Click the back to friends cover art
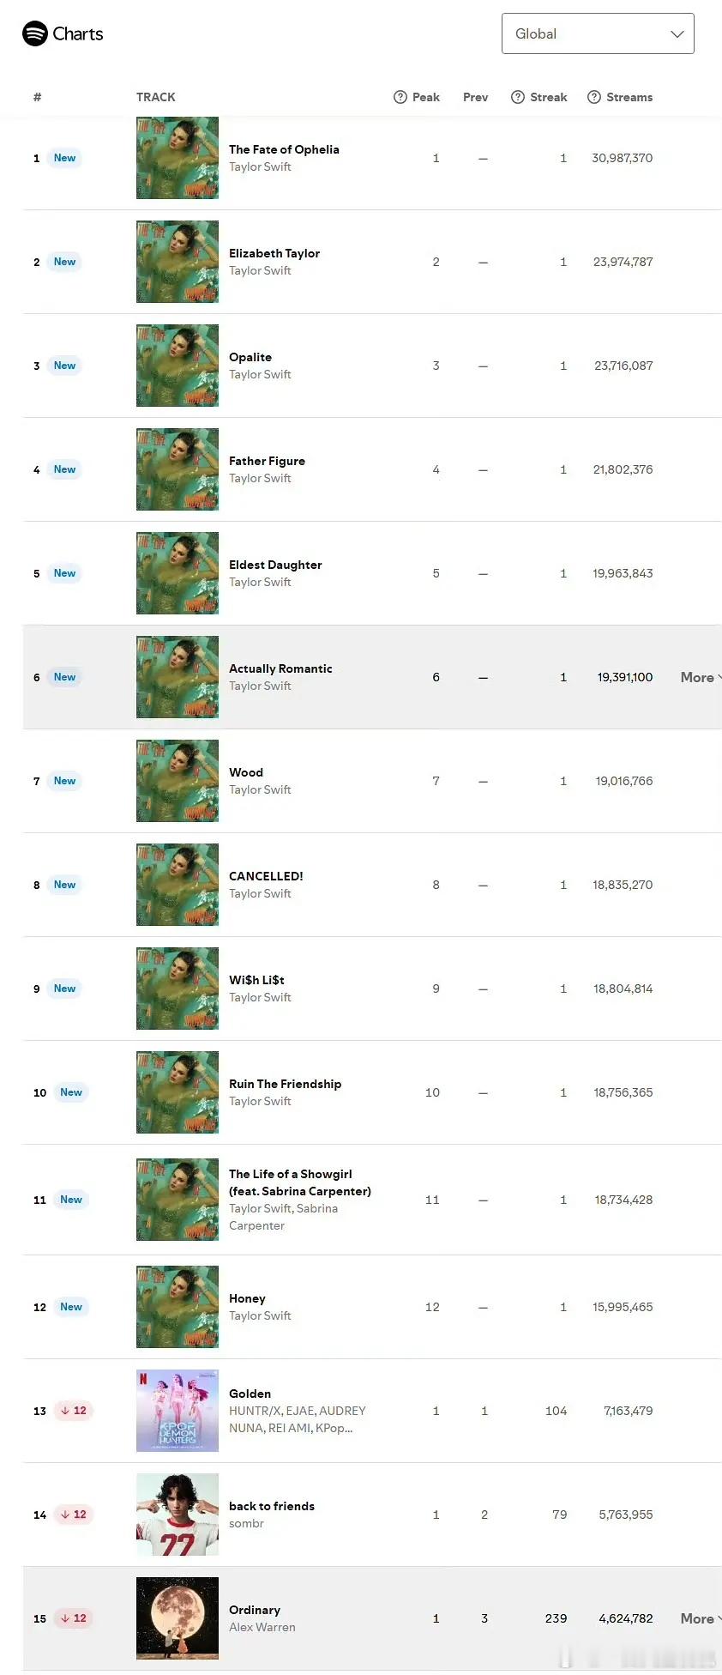Image resolution: width=722 pixels, height=1675 pixels. [x=177, y=1515]
